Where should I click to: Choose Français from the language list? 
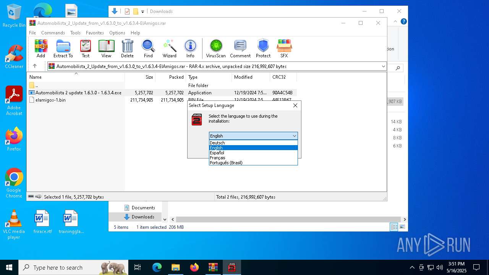tap(253, 158)
